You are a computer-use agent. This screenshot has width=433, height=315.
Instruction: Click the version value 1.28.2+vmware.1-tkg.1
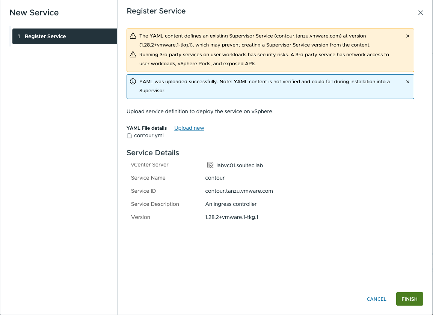[x=232, y=217]
